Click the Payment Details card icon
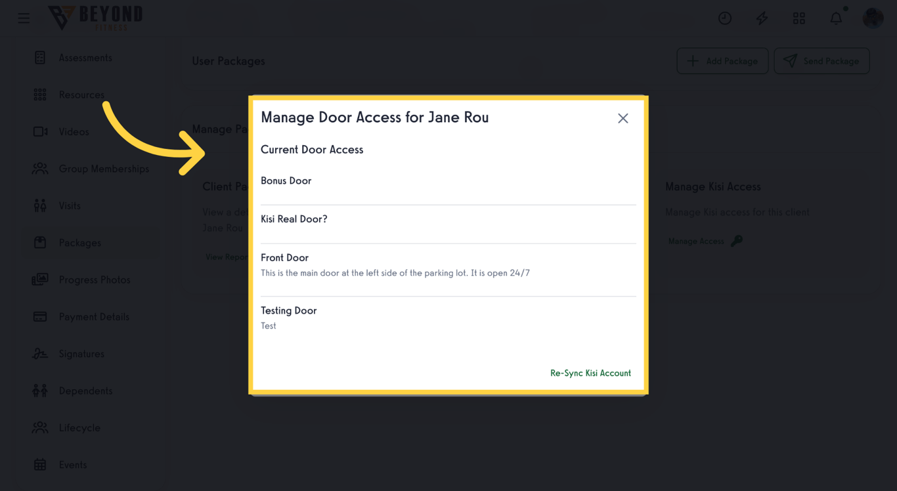Image resolution: width=897 pixels, height=491 pixels. point(40,316)
